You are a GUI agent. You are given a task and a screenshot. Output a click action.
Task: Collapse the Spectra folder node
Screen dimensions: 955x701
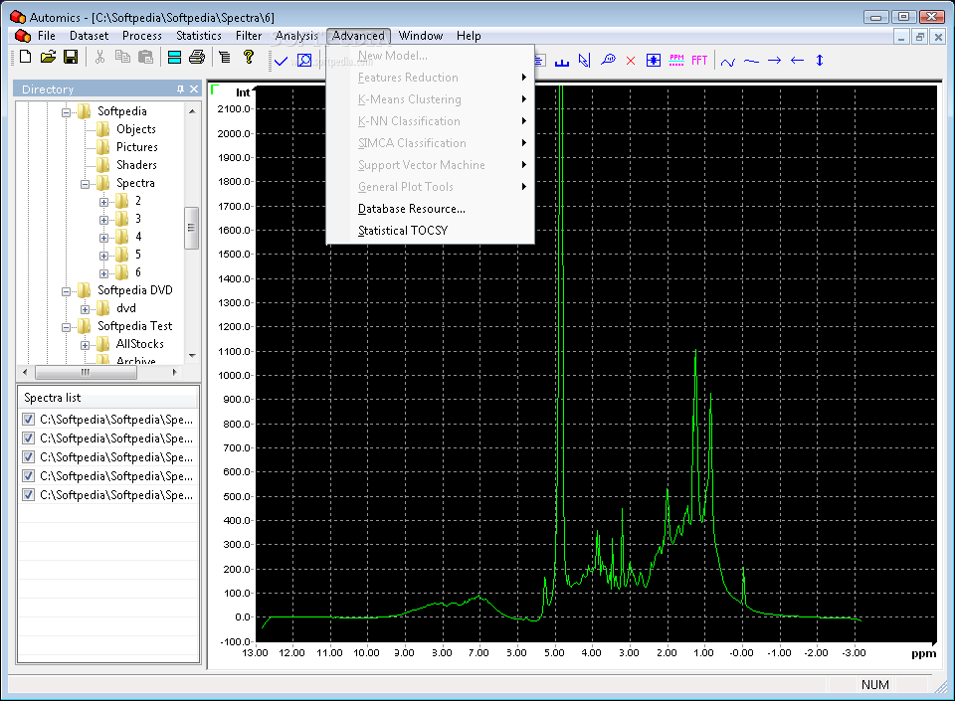point(86,184)
